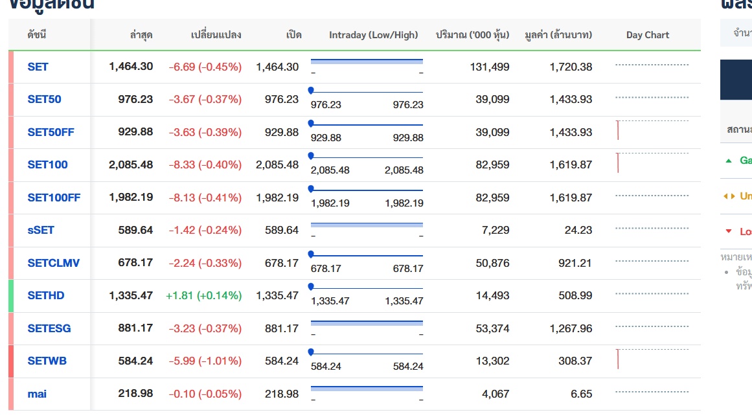
Task: Go to the SET100 index details
Action: coord(47,164)
